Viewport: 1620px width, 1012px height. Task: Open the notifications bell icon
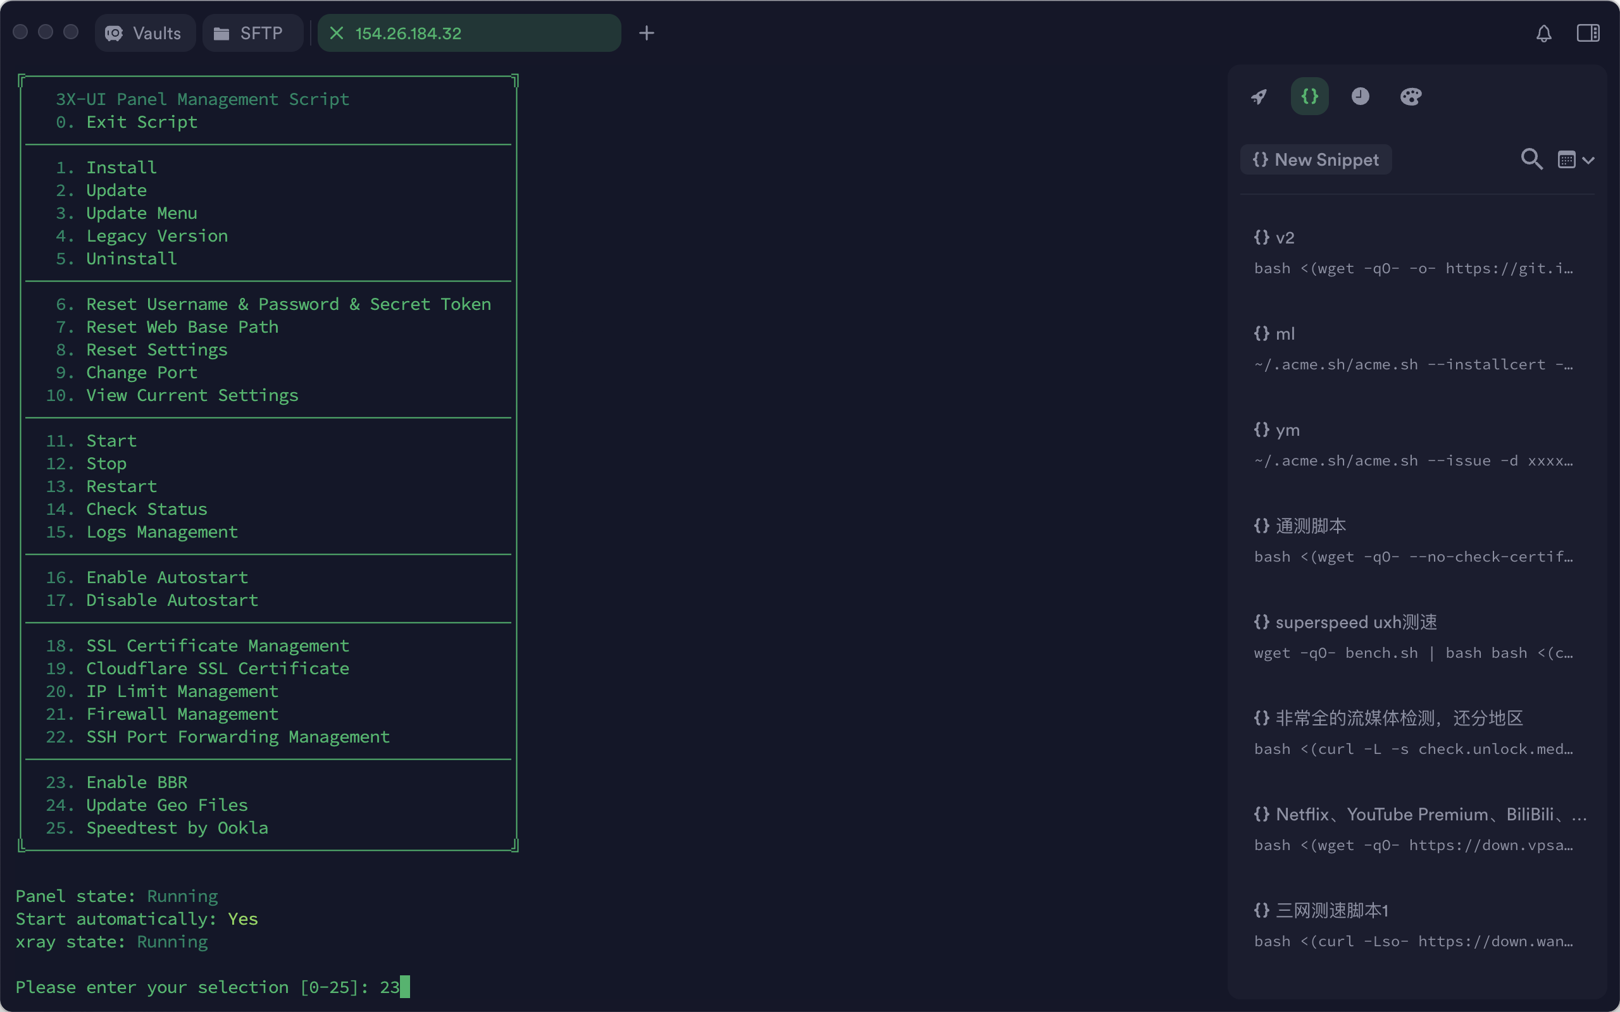pos(1543,34)
